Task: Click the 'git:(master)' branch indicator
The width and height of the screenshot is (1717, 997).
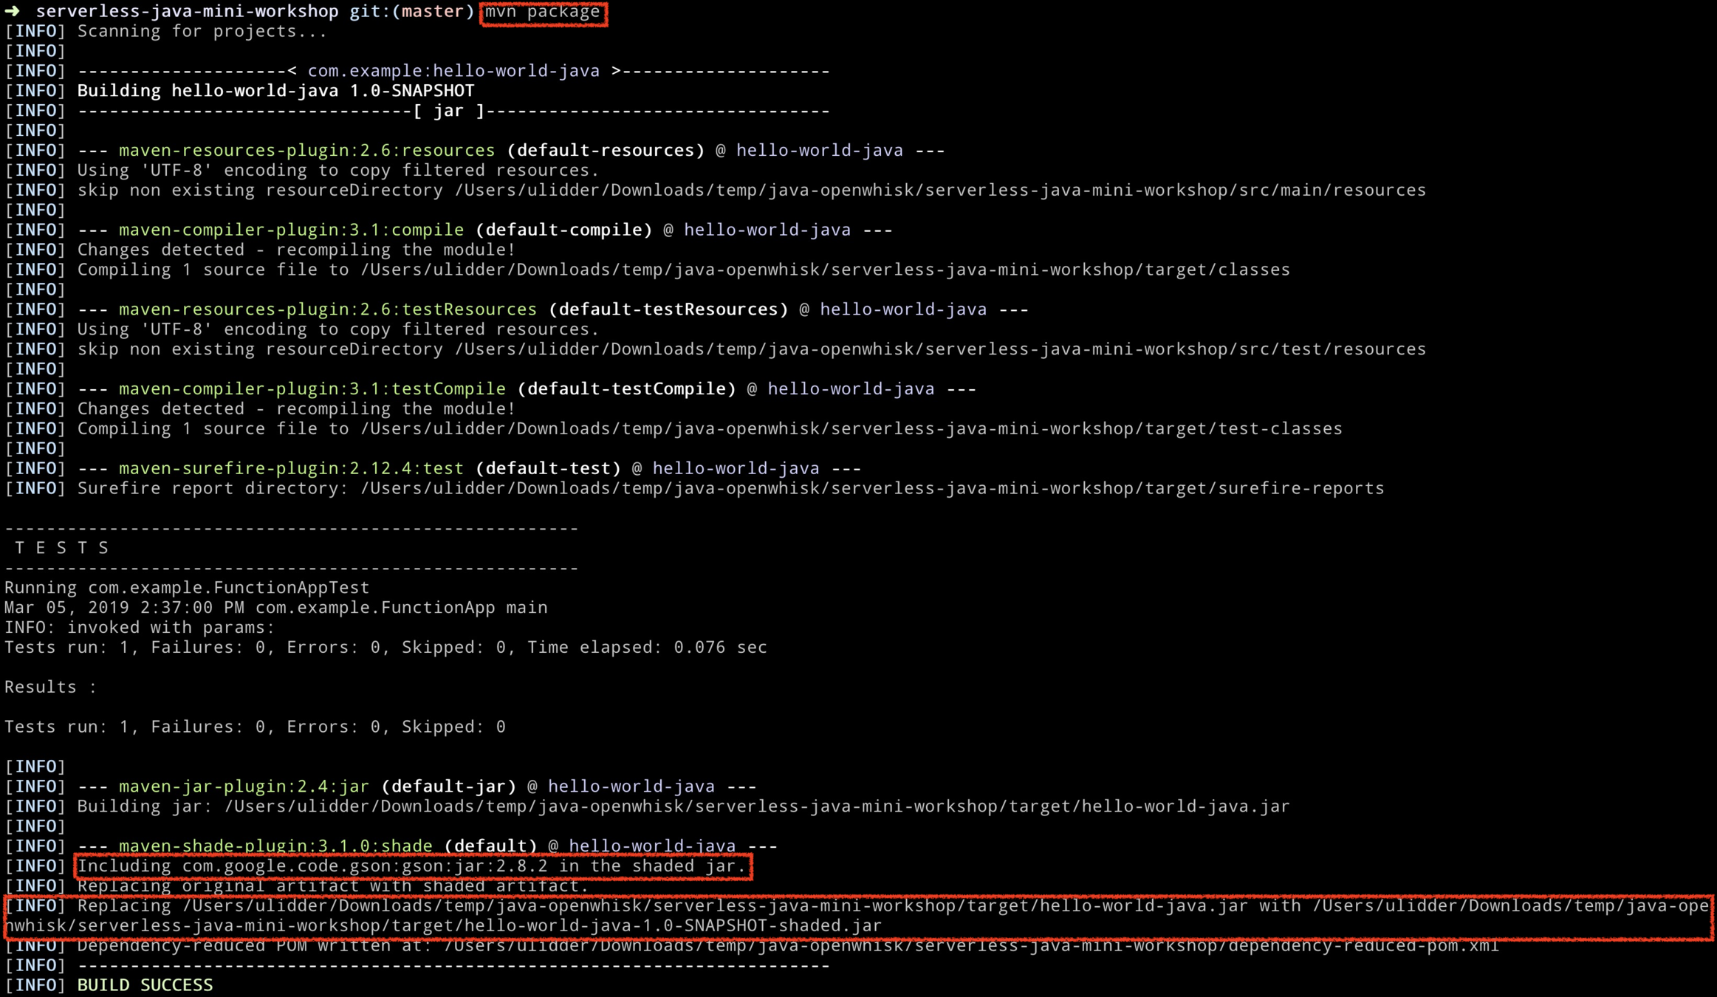Action: pos(411,12)
